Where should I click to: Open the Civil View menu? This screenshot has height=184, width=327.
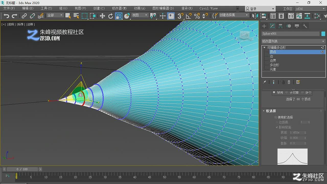209,8
